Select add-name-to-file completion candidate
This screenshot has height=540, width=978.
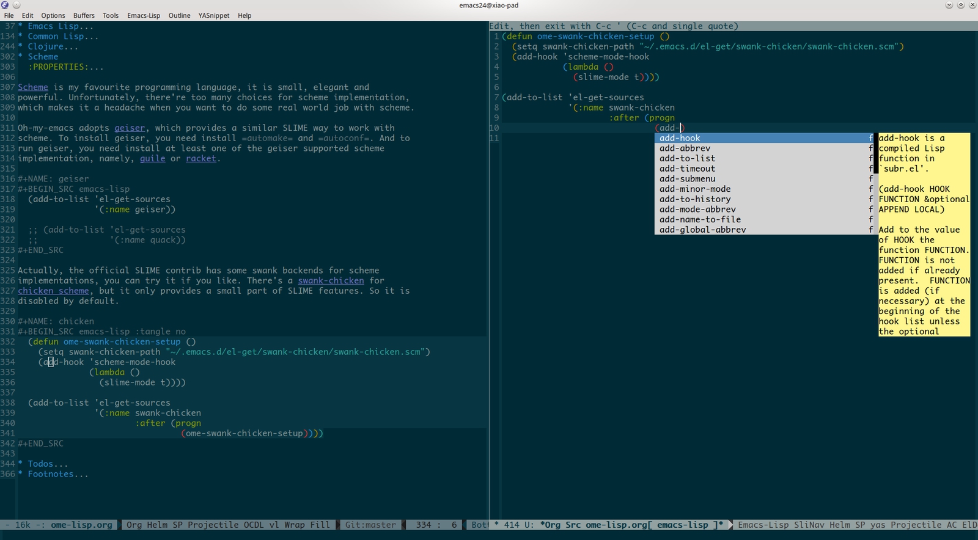tap(764, 220)
